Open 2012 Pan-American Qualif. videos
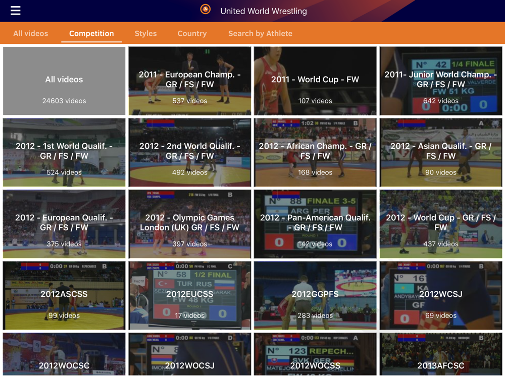Screen dimensions: 505x378 point(315,224)
